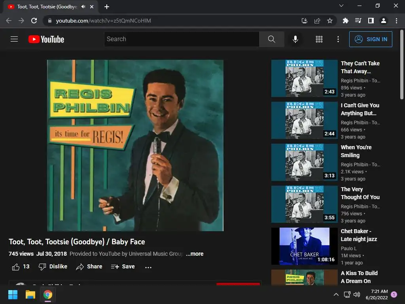Image resolution: width=405 pixels, height=304 pixels.
Task: Open a new browser tab
Action: 107,7
